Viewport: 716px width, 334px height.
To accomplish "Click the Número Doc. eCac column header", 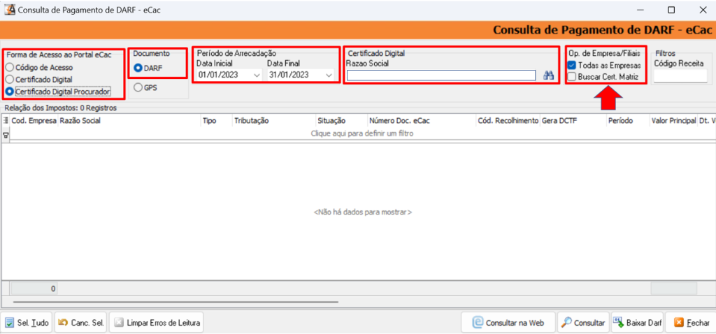I will pyautogui.click(x=422, y=121).
